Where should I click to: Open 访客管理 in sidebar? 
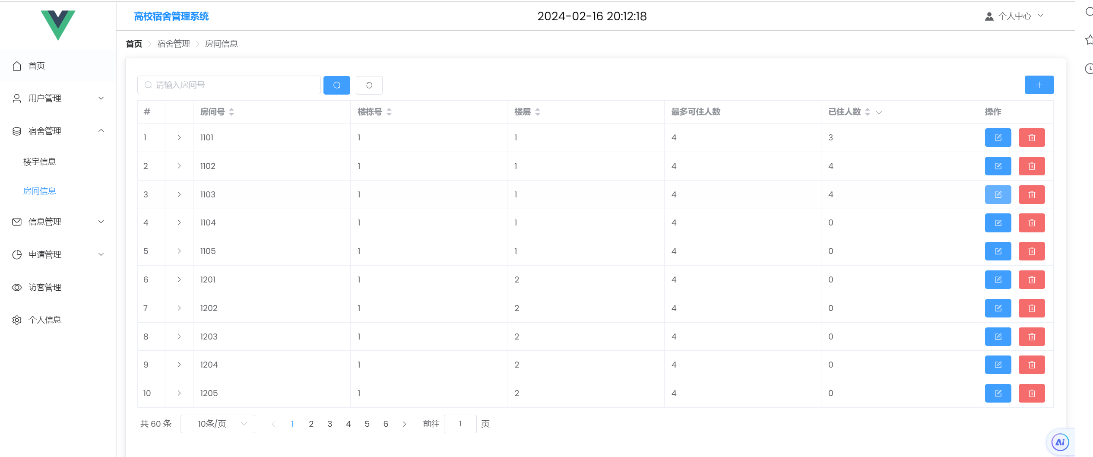pyautogui.click(x=58, y=287)
